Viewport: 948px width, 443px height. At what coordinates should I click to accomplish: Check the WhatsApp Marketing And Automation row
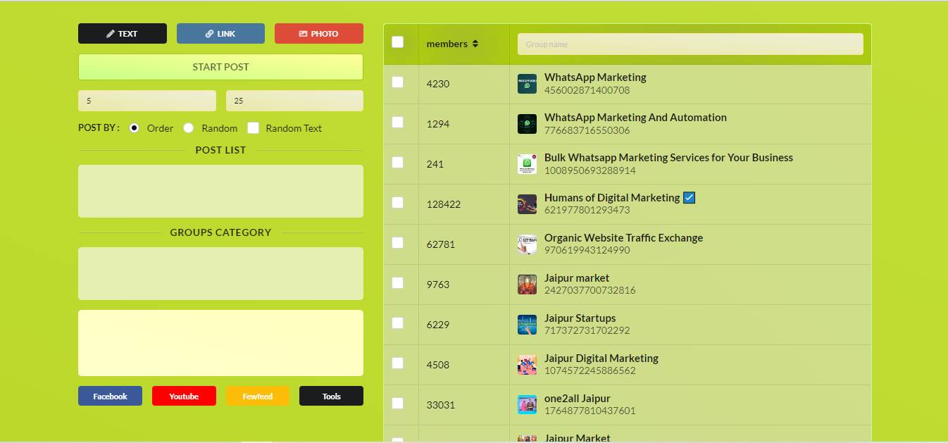(397, 122)
